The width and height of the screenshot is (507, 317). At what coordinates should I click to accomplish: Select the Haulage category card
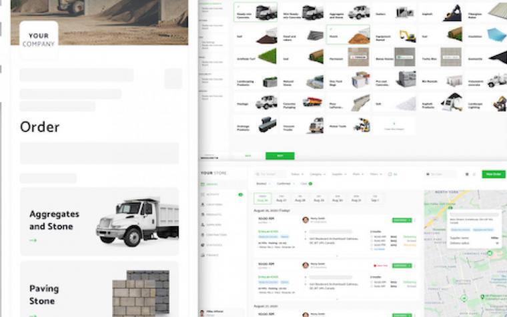[256, 102]
